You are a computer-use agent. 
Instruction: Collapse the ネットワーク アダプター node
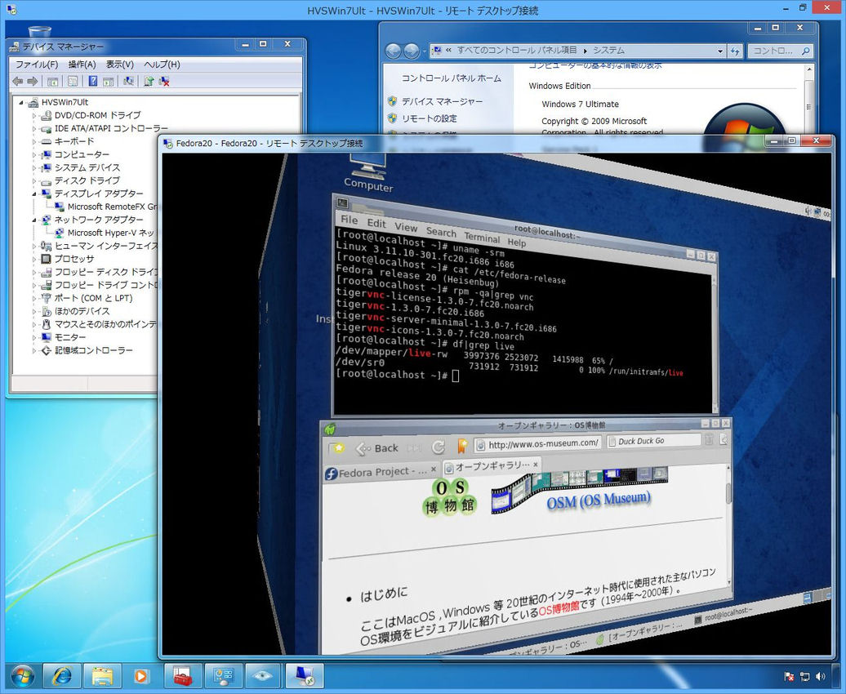coord(34,220)
